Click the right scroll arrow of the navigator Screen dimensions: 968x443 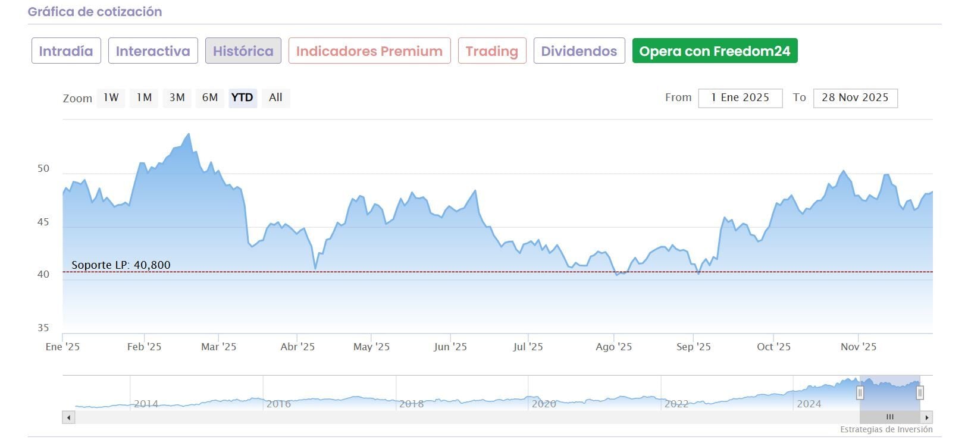pos(926,417)
